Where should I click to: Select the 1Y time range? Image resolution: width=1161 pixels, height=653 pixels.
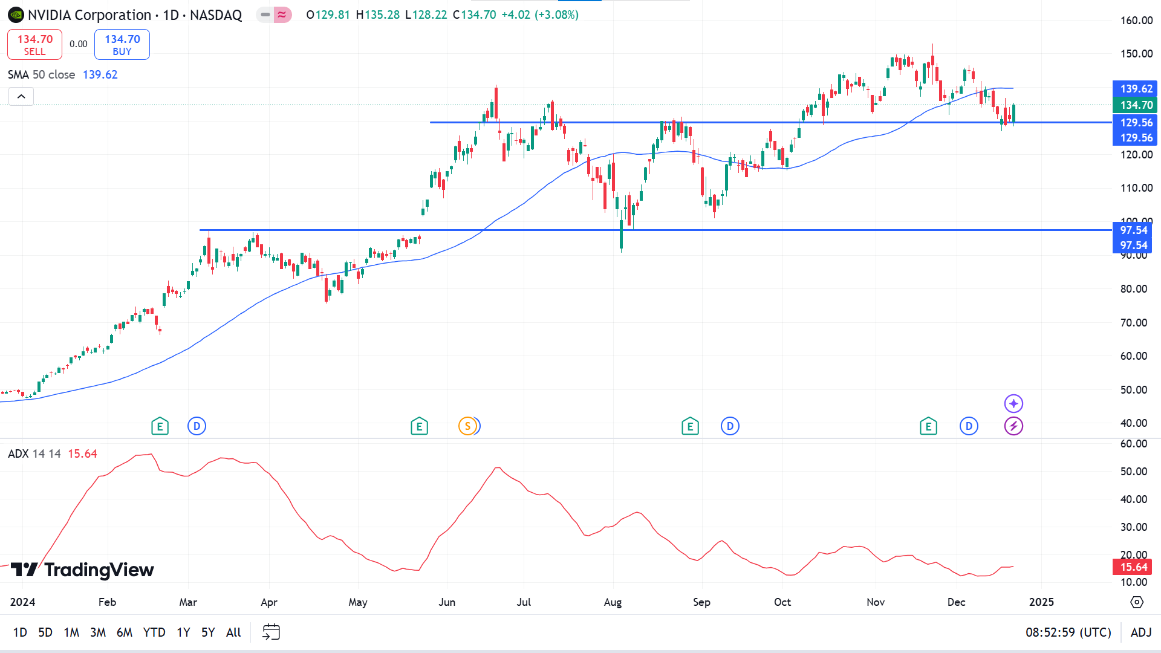(183, 632)
